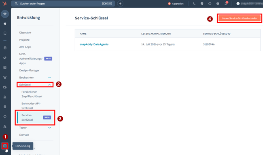Open Design-Manager menu item
This screenshot has width=263, height=155.
point(29,70)
